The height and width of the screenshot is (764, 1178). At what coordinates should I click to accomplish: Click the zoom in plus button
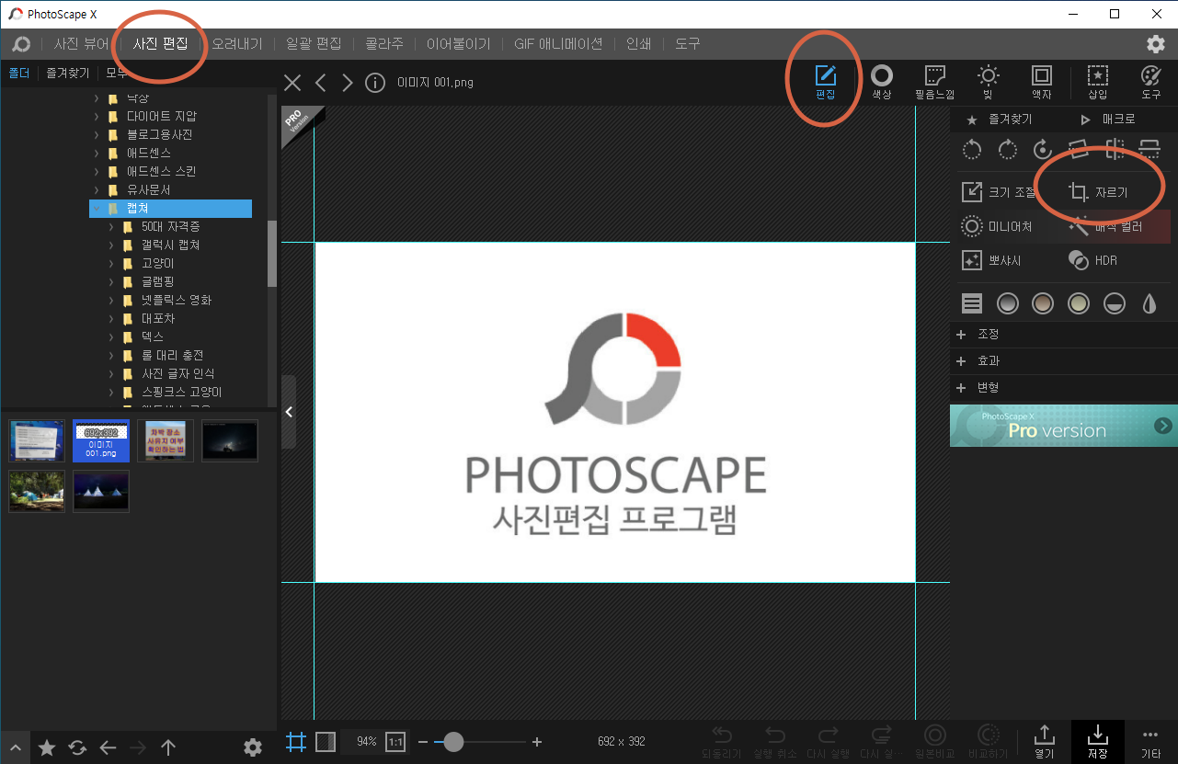click(537, 741)
